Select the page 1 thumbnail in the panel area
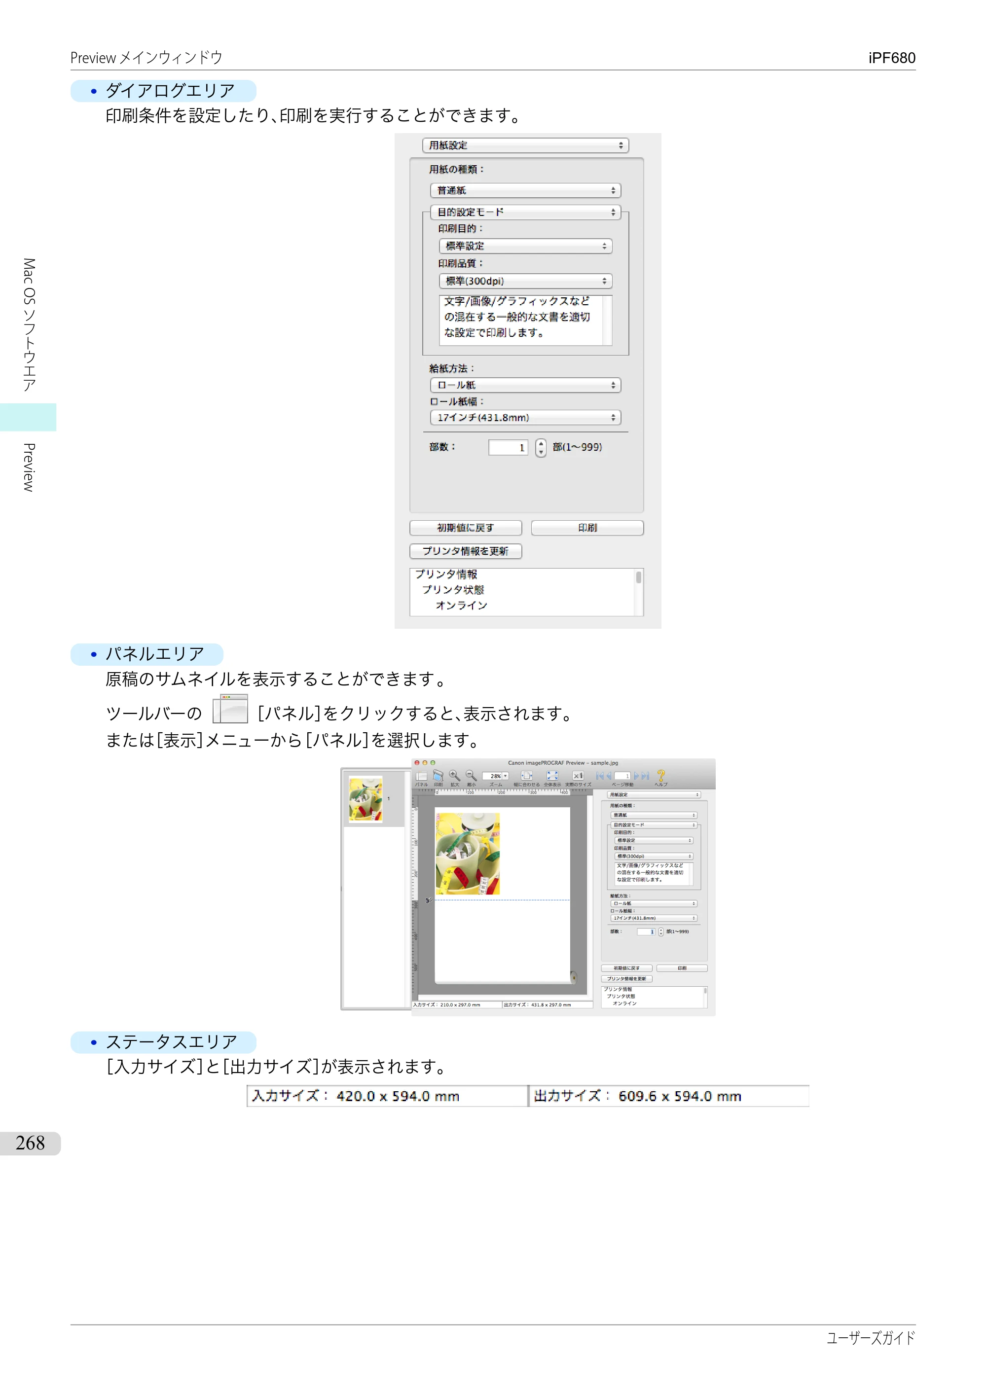This screenshot has width=987, height=1395. (x=366, y=800)
